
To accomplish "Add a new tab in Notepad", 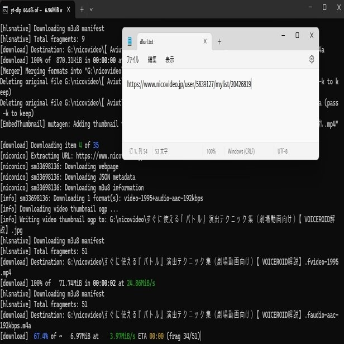I will coord(219,41).
